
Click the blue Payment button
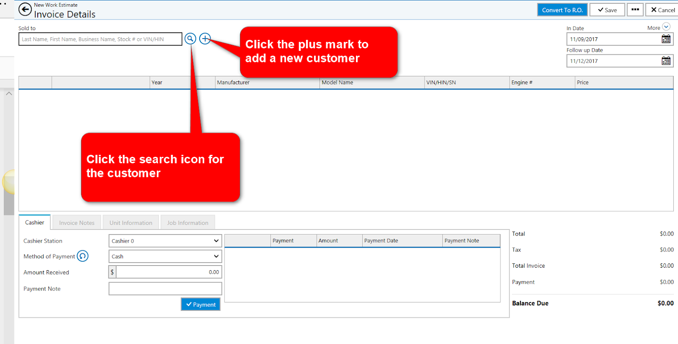click(x=200, y=304)
